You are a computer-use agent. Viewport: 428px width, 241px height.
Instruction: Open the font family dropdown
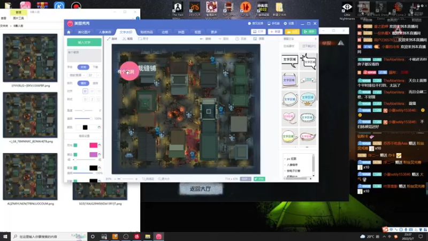point(77,75)
